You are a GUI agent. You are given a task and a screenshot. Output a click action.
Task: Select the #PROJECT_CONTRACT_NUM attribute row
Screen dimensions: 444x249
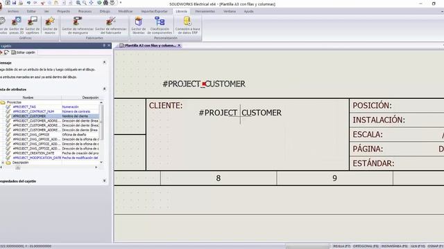click(53, 111)
